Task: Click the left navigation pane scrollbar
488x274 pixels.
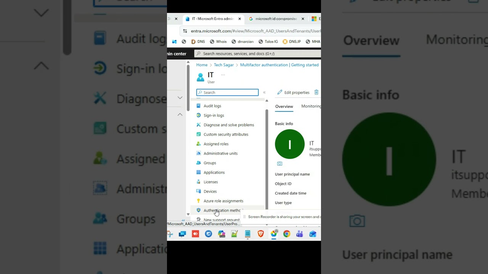Action: [188, 88]
